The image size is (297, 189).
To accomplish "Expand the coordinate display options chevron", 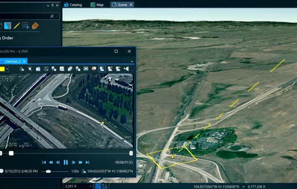I will (244, 187).
